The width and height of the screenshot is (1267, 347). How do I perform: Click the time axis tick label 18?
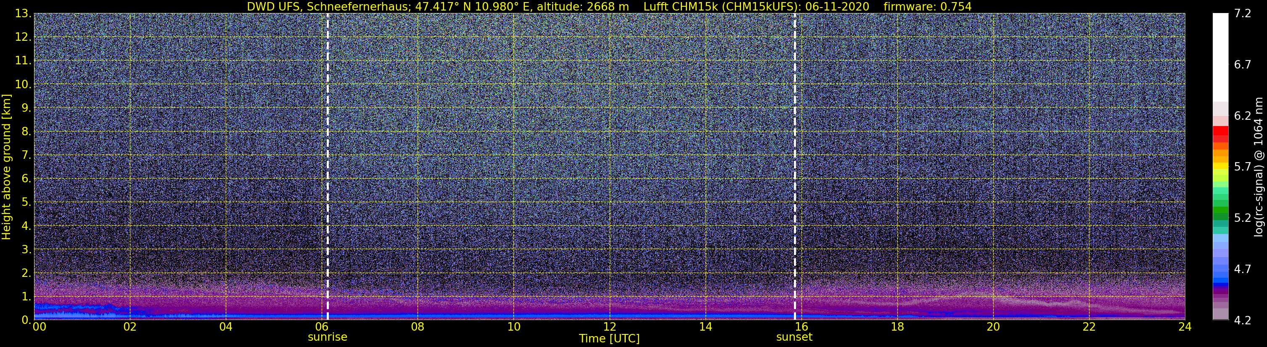click(x=897, y=327)
